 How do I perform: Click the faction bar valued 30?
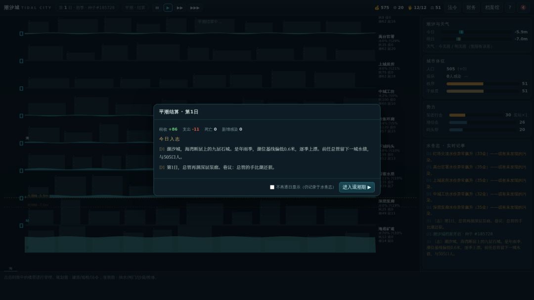475,115
